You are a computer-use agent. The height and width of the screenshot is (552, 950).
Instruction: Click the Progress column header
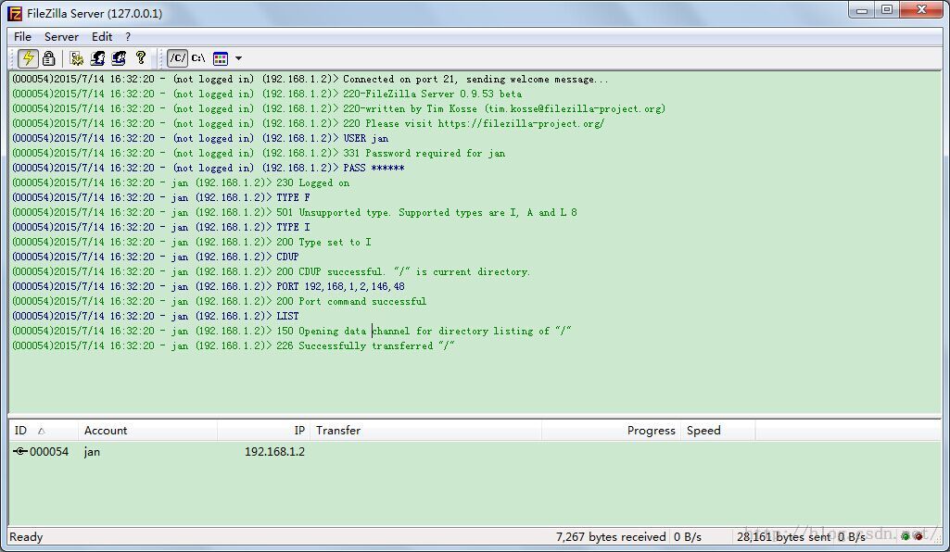pyautogui.click(x=612, y=431)
